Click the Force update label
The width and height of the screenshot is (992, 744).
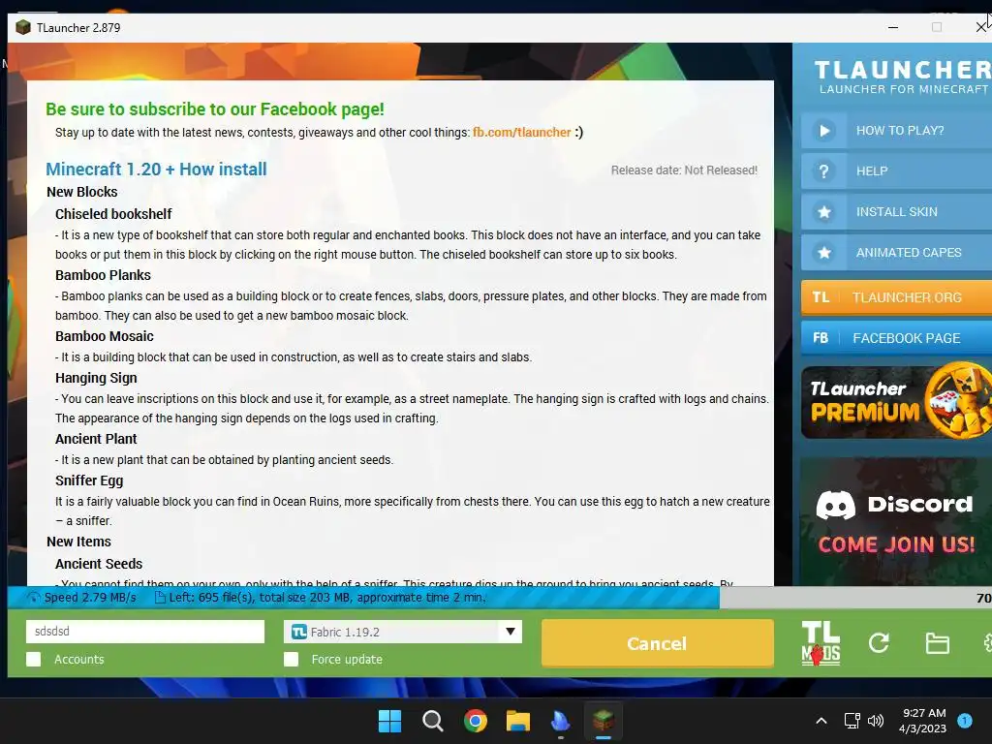tap(347, 659)
